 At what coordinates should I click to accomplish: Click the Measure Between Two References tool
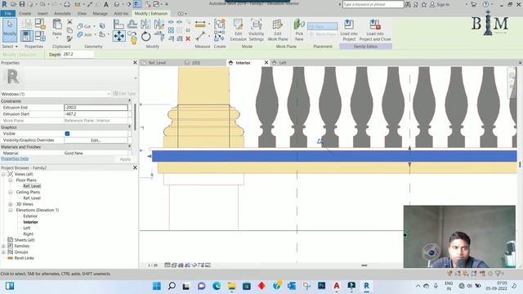point(200,36)
